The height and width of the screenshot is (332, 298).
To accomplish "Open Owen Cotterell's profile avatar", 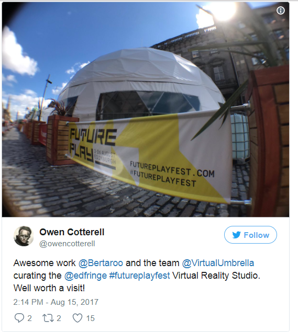I will (24, 236).
